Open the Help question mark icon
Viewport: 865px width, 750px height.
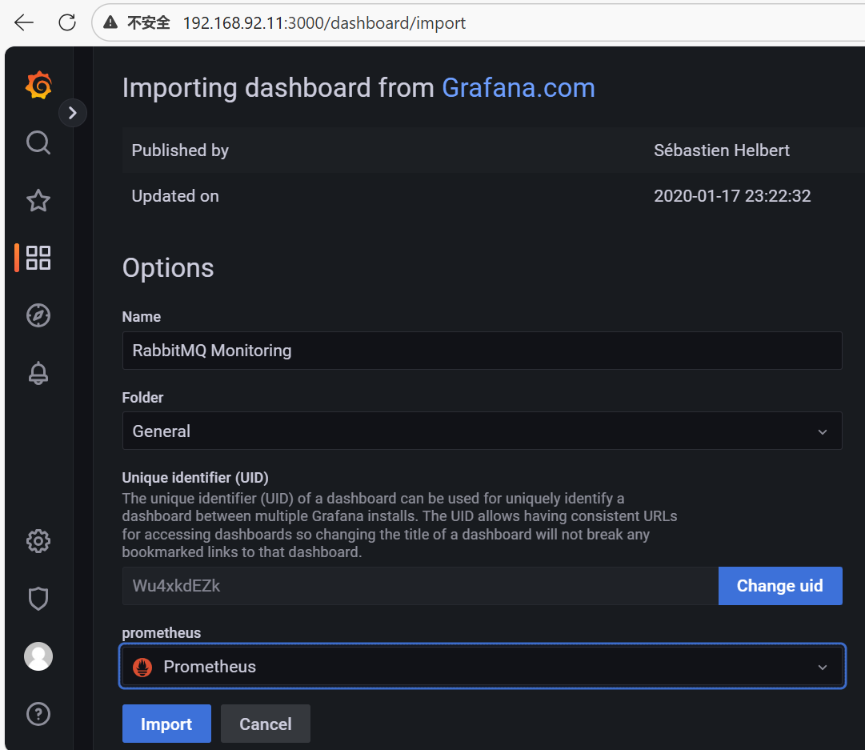click(38, 714)
